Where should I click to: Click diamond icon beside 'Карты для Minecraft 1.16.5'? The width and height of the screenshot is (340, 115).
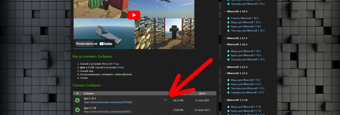(228, 55)
